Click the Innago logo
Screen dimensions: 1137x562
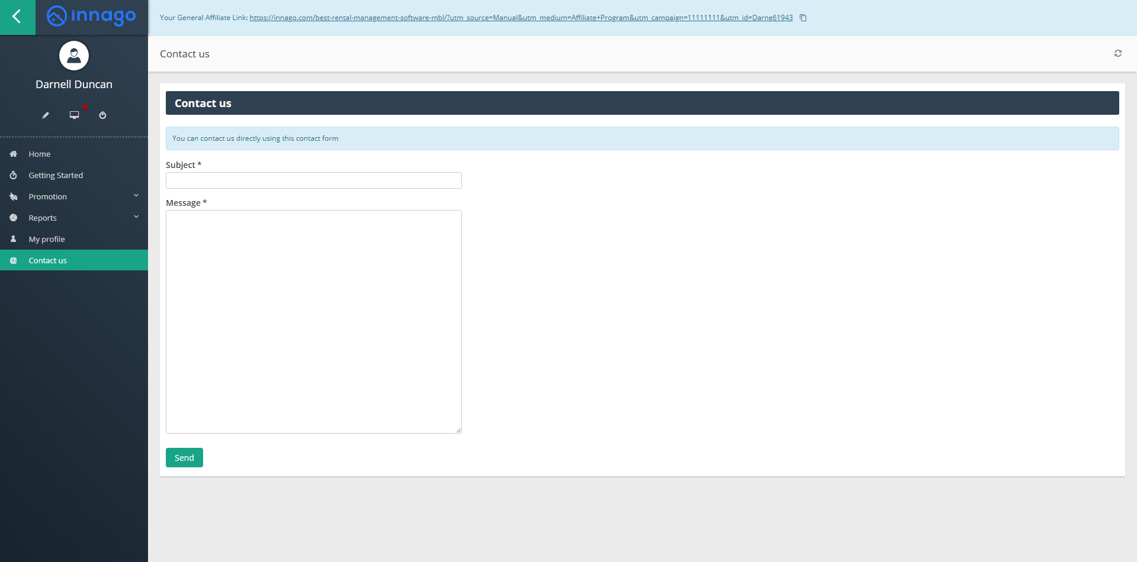pyautogui.click(x=92, y=17)
